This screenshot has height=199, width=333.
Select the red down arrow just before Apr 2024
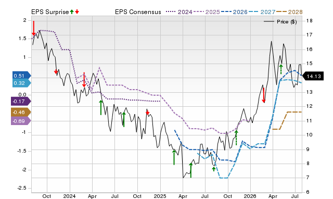[x=84, y=80]
